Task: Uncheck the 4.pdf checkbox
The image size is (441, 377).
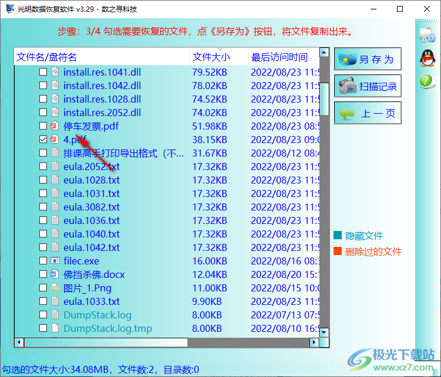Action: tap(43, 139)
